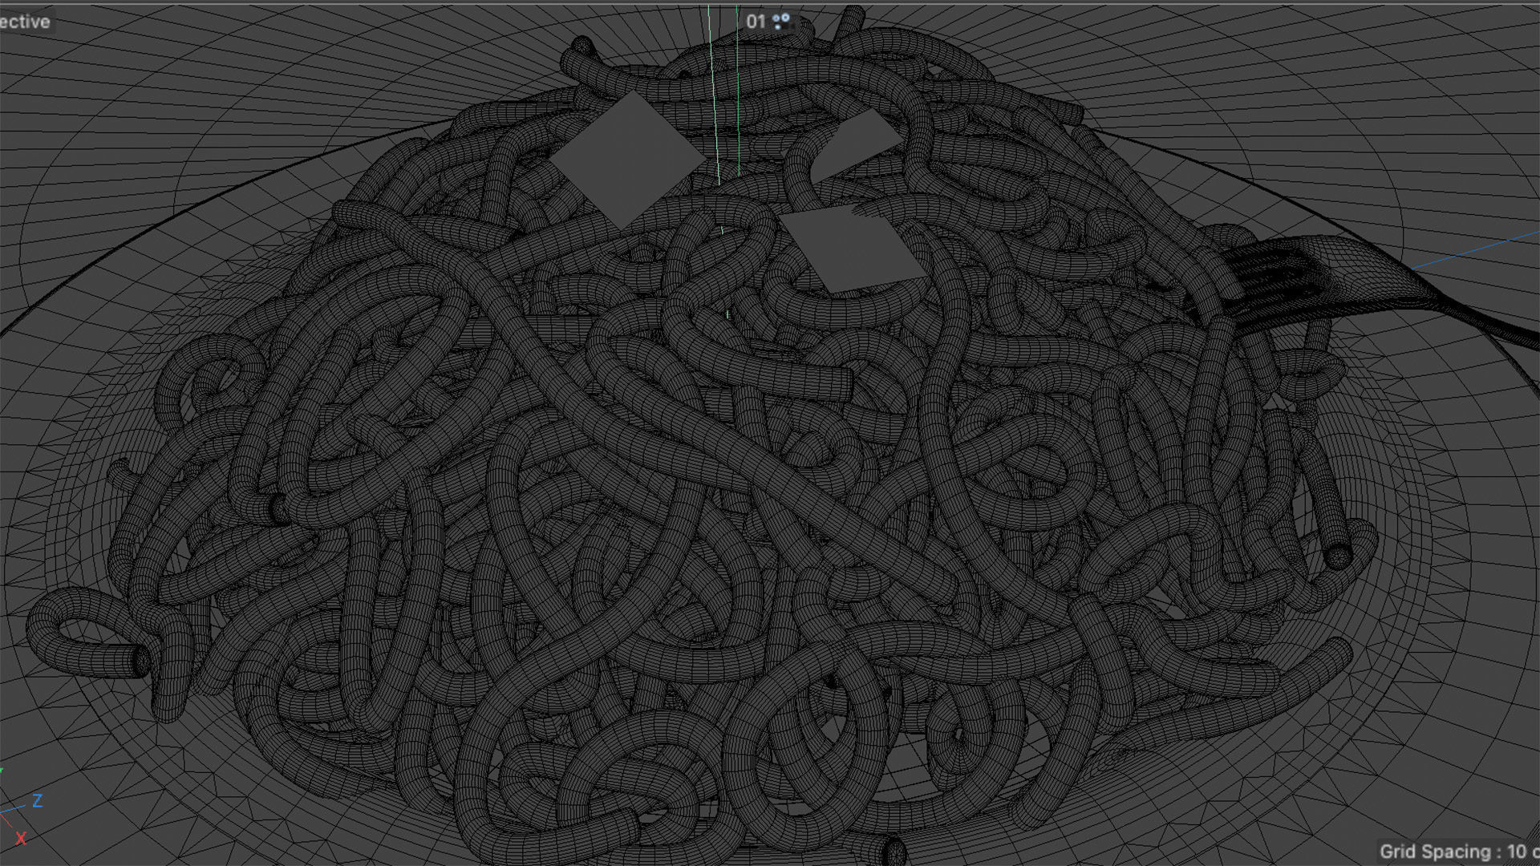Image resolution: width=1540 pixels, height=866 pixels.
Task: Select the largest flat square plane, upper left
Action: [627, 157]
